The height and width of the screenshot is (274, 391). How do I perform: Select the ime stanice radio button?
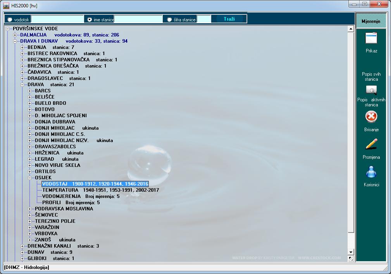click(x=90, y=19)
